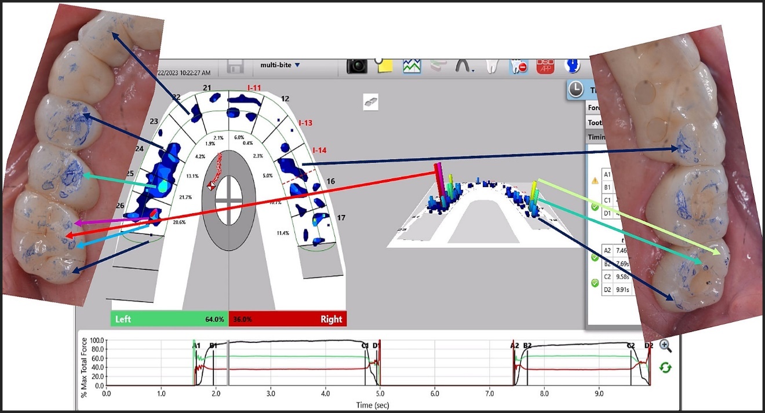Click the dental arch display icon
The height and width of the screenshot is (413, 765).
pos(462,65)
